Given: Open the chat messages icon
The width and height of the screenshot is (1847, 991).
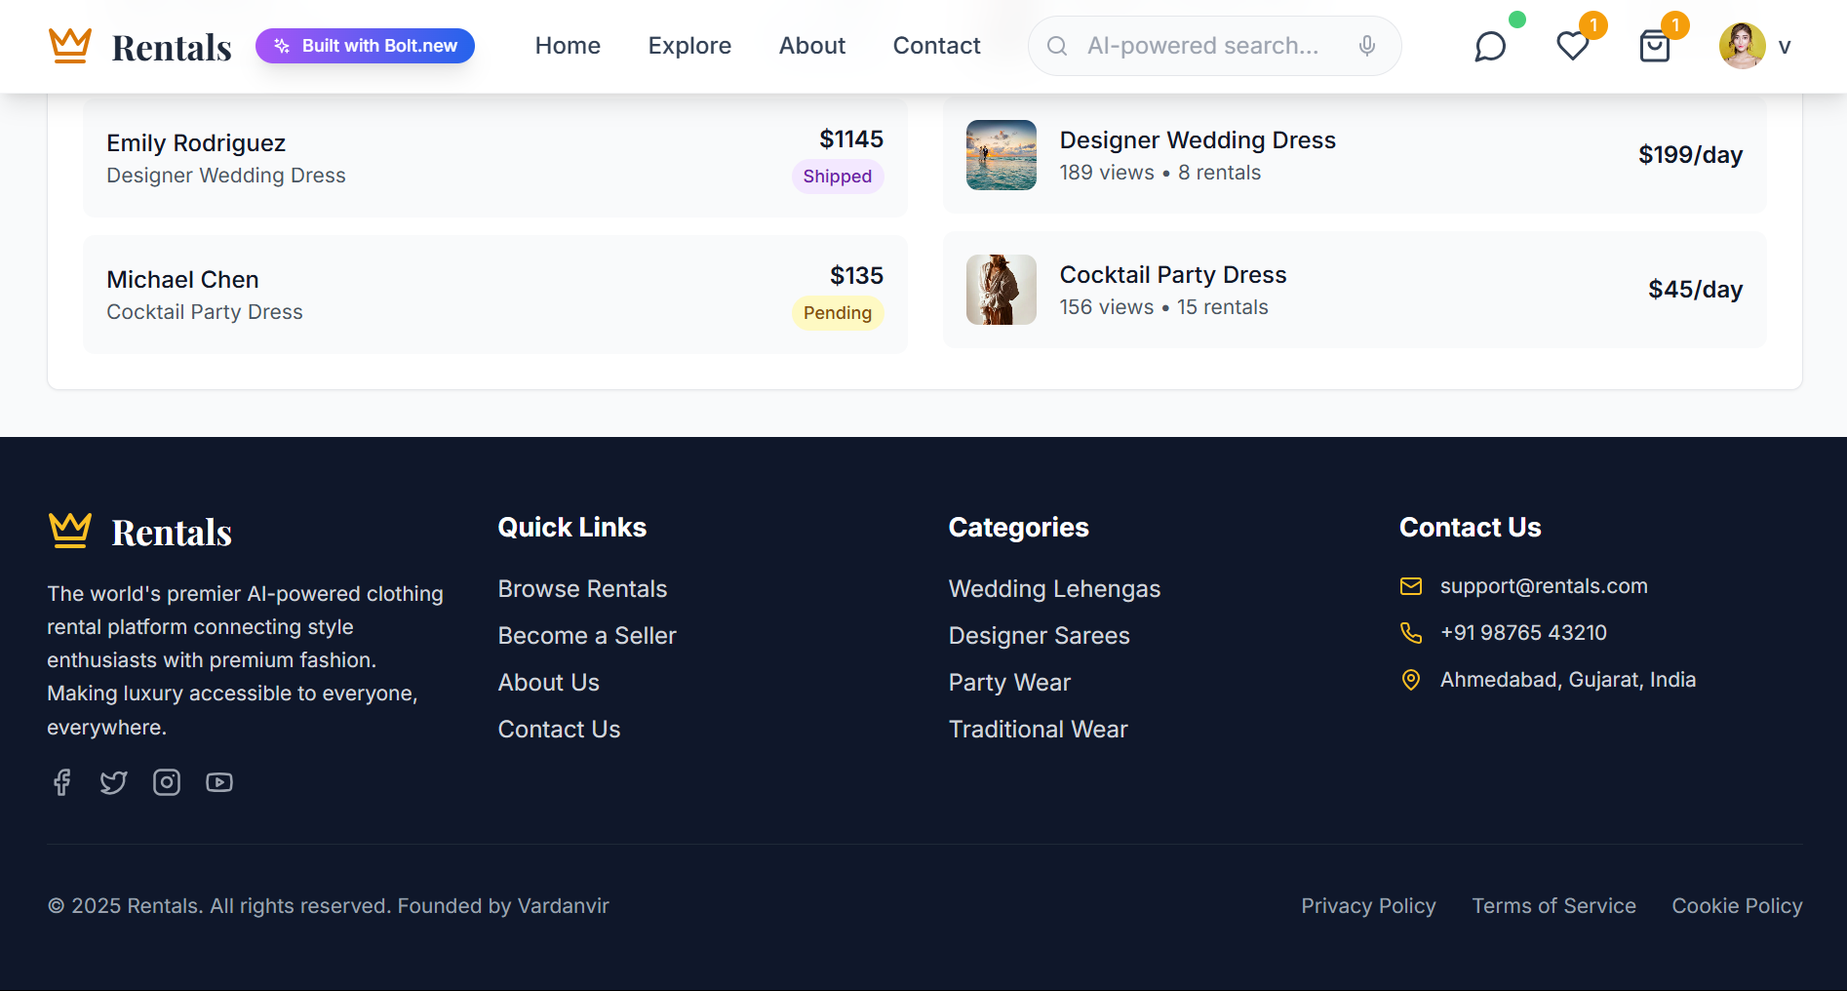Looking at the screenshot, I should [1490, 46].
